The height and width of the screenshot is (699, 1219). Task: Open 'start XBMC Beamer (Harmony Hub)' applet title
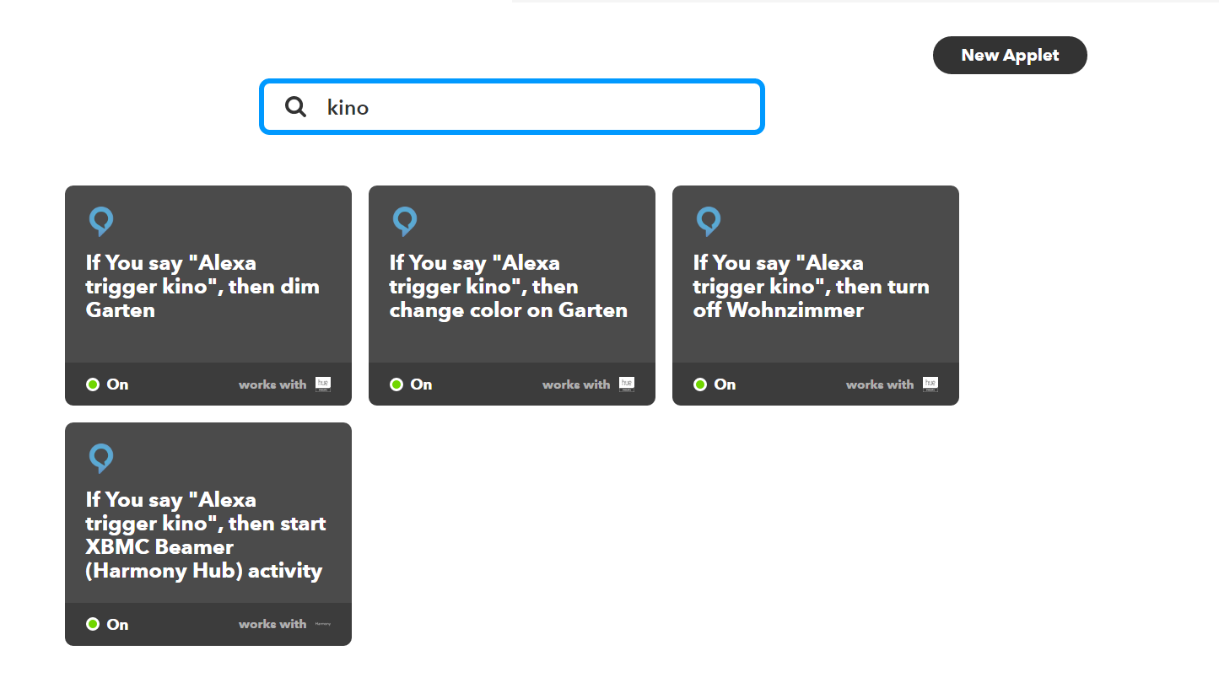point(205,535)
